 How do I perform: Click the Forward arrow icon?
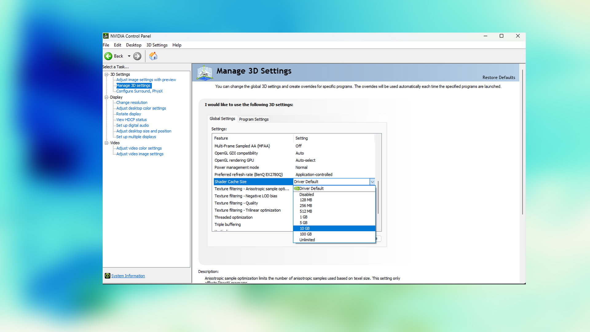(x=137, y=56)
